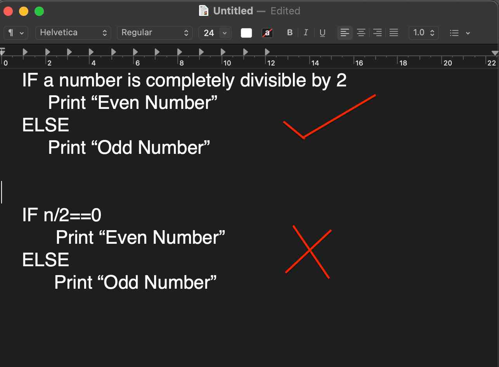
Task: Click the white text color swatch
Action: click(x=246, y=33)
